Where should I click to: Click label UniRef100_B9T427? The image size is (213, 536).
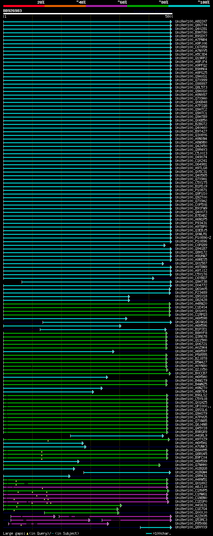coord(191,132)
